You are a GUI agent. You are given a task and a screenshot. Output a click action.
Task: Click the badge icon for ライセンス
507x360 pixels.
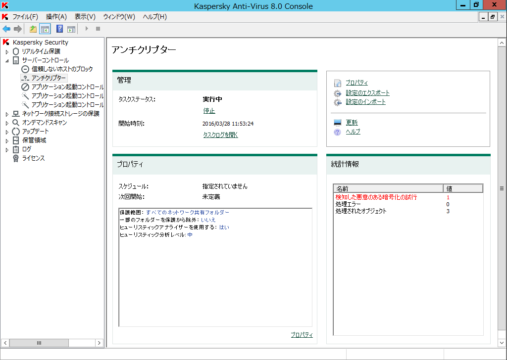pos(16,158)
